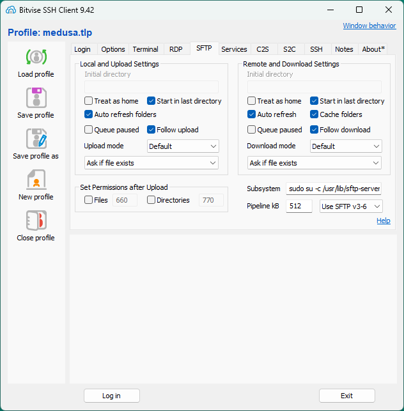404x411 pixels.
Task: Click the Subsystem input field
Action: pyautogui.click(x=334, y=189)
